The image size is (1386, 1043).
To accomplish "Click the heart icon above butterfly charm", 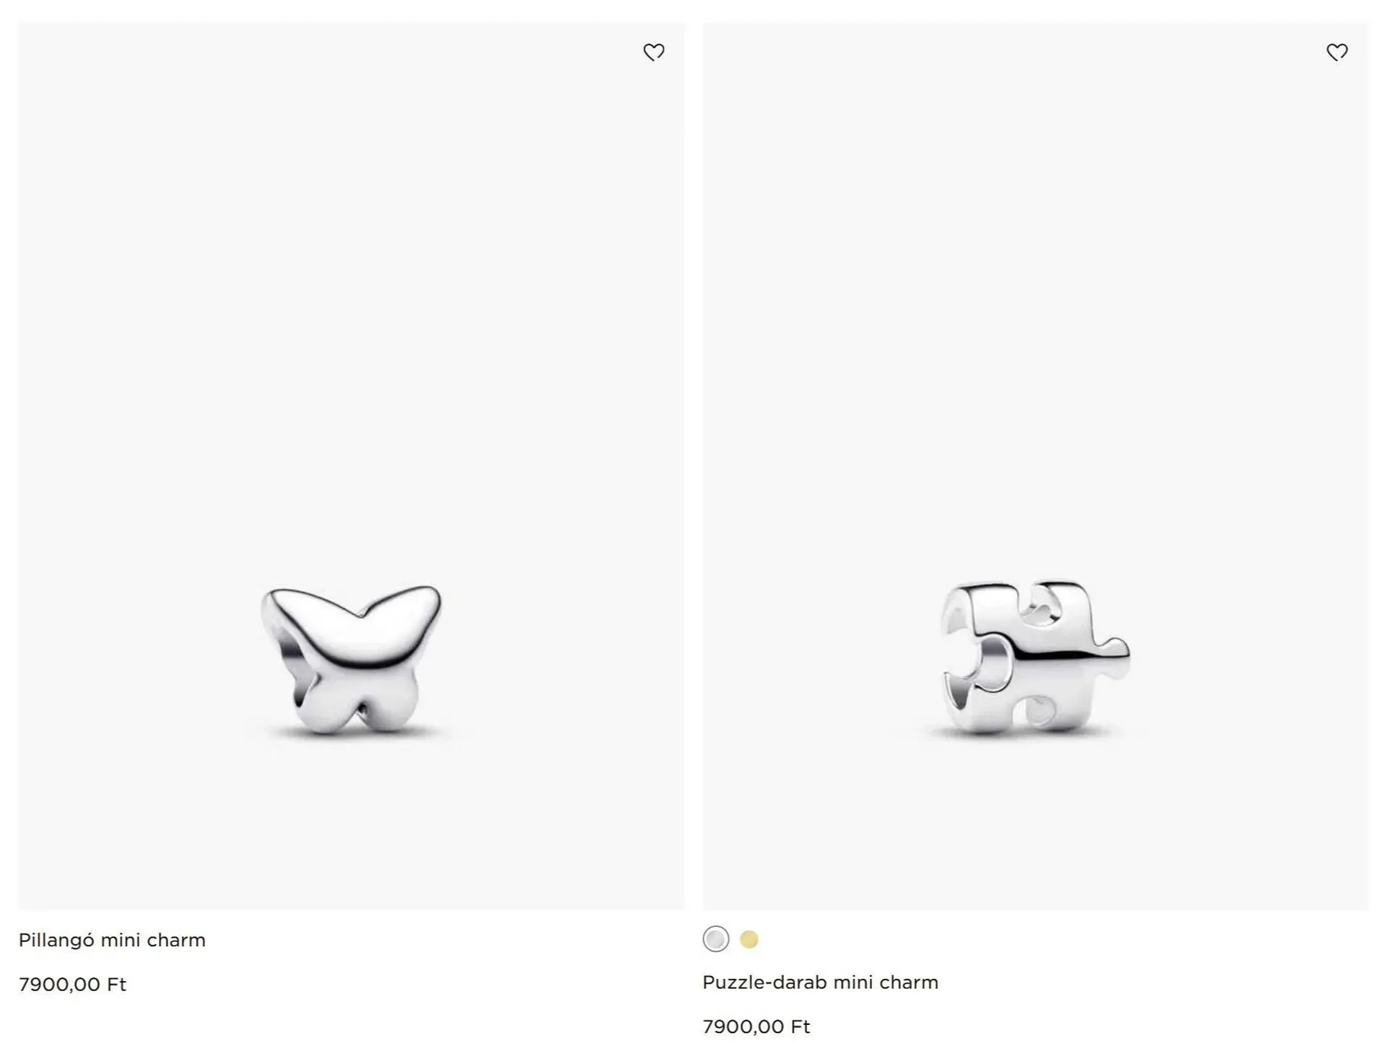I will [x=653, y=52].
